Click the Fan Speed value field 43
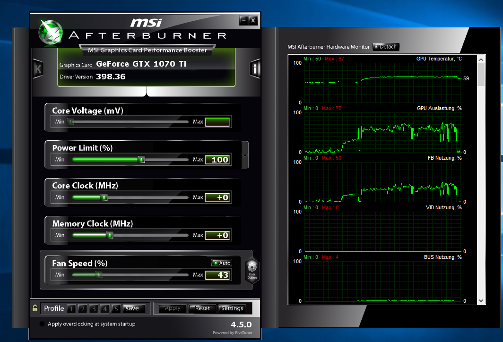The width and height of the screenshot is (503, 342). [x=217, y=275]
